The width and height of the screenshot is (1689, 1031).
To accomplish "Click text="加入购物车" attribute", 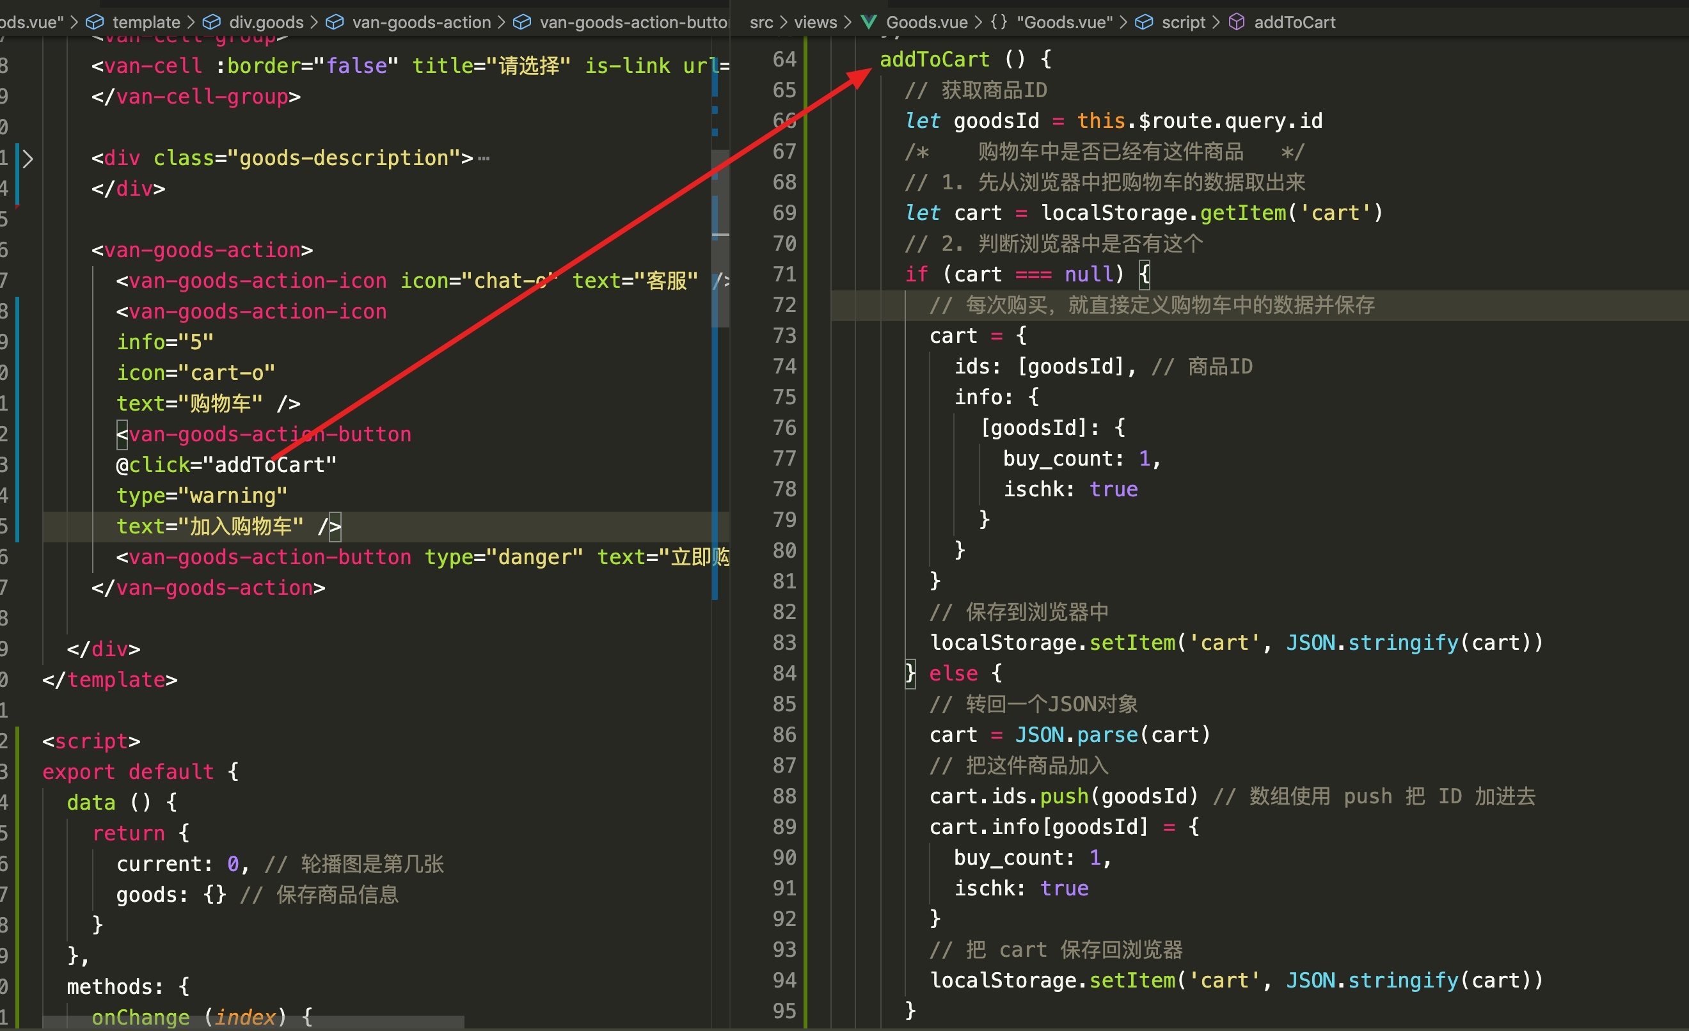I will pos(210,526).
